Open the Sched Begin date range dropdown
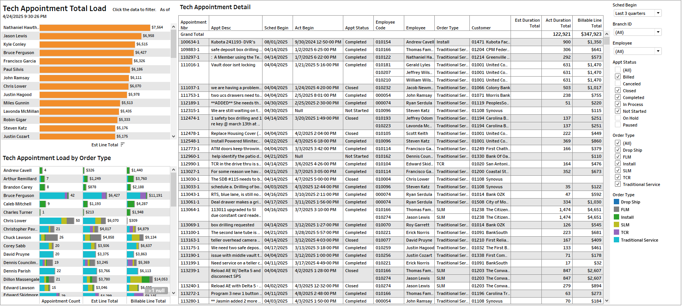This screenshot has width=682, height=306. click(x=658, y=13)
